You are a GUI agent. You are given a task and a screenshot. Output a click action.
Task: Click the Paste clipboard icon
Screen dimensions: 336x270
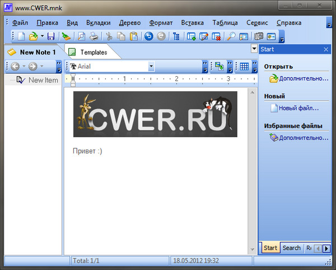pos(133,36)
